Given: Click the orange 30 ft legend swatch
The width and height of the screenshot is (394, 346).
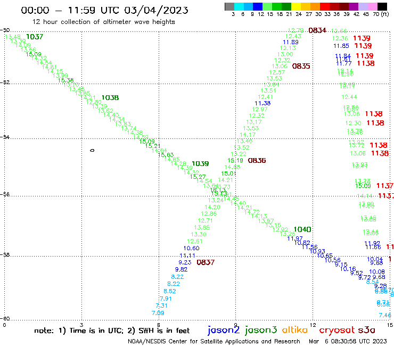Looking at the screenshot, I should 315,6.
